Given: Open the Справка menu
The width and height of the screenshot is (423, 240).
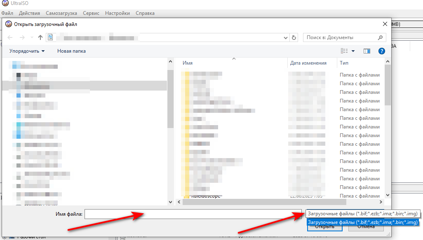Looking at the screenshot, I should pyautogui.click(x=145, y=13).
